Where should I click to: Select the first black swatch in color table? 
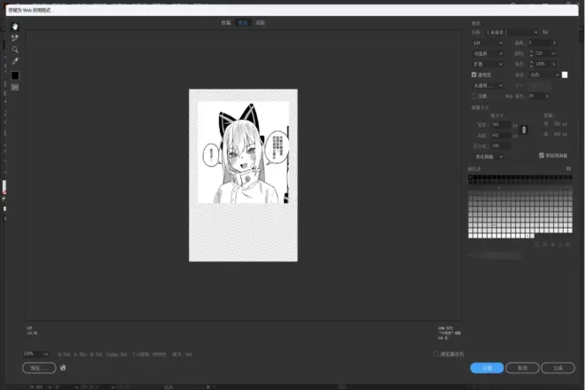[x=471, y=177]
